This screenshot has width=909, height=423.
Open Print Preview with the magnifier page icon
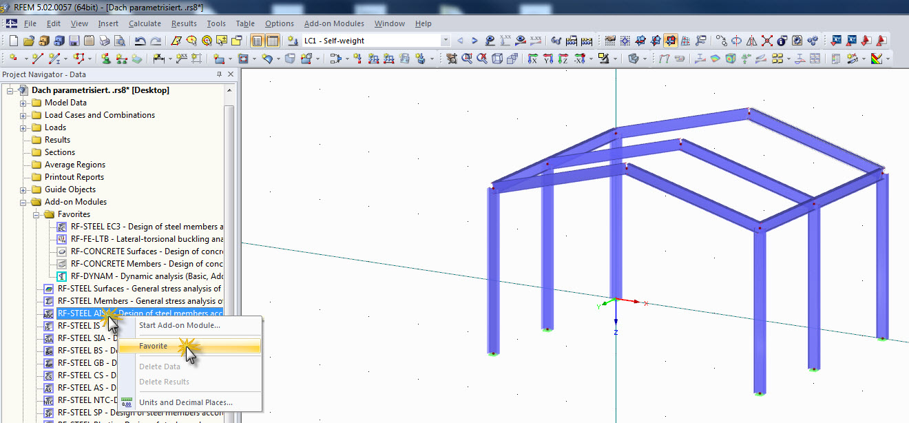(120, 41)
